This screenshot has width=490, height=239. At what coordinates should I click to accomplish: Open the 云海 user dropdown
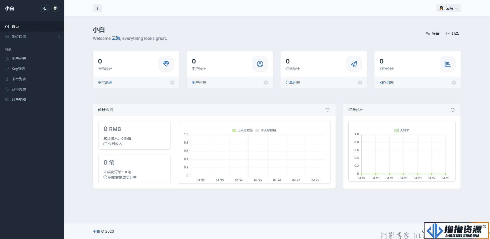coord(449,8)
